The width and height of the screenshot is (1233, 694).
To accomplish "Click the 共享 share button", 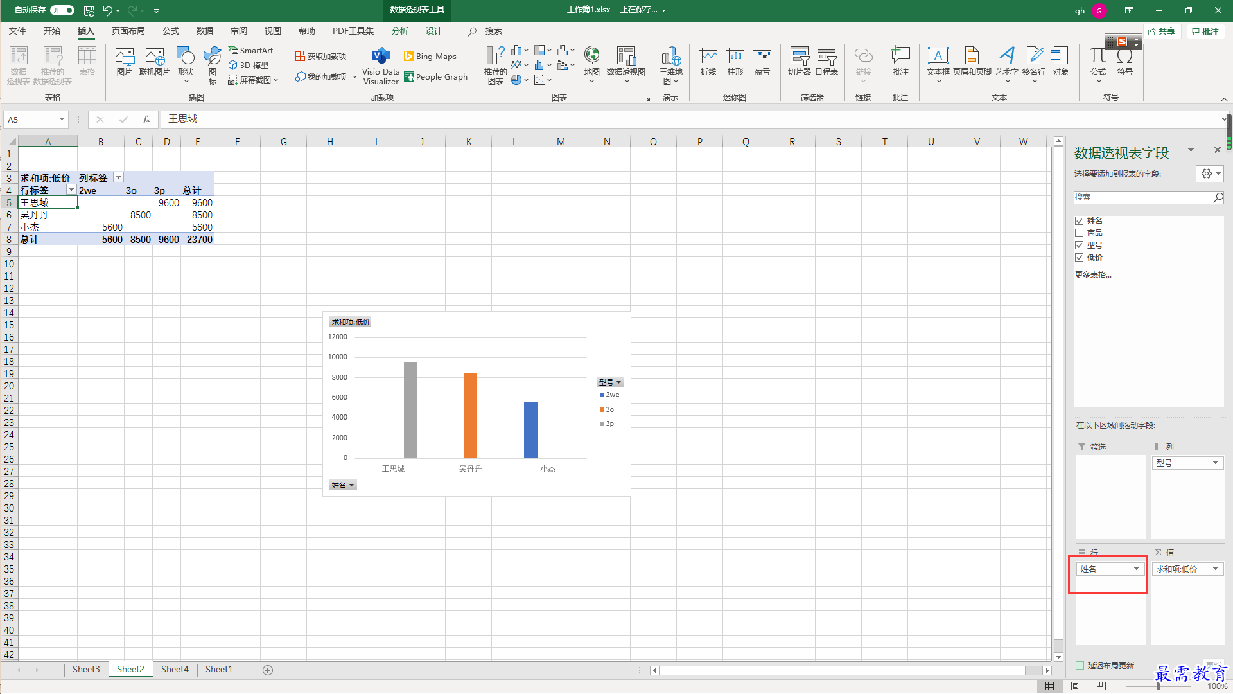I will (x=1162, y=31).
